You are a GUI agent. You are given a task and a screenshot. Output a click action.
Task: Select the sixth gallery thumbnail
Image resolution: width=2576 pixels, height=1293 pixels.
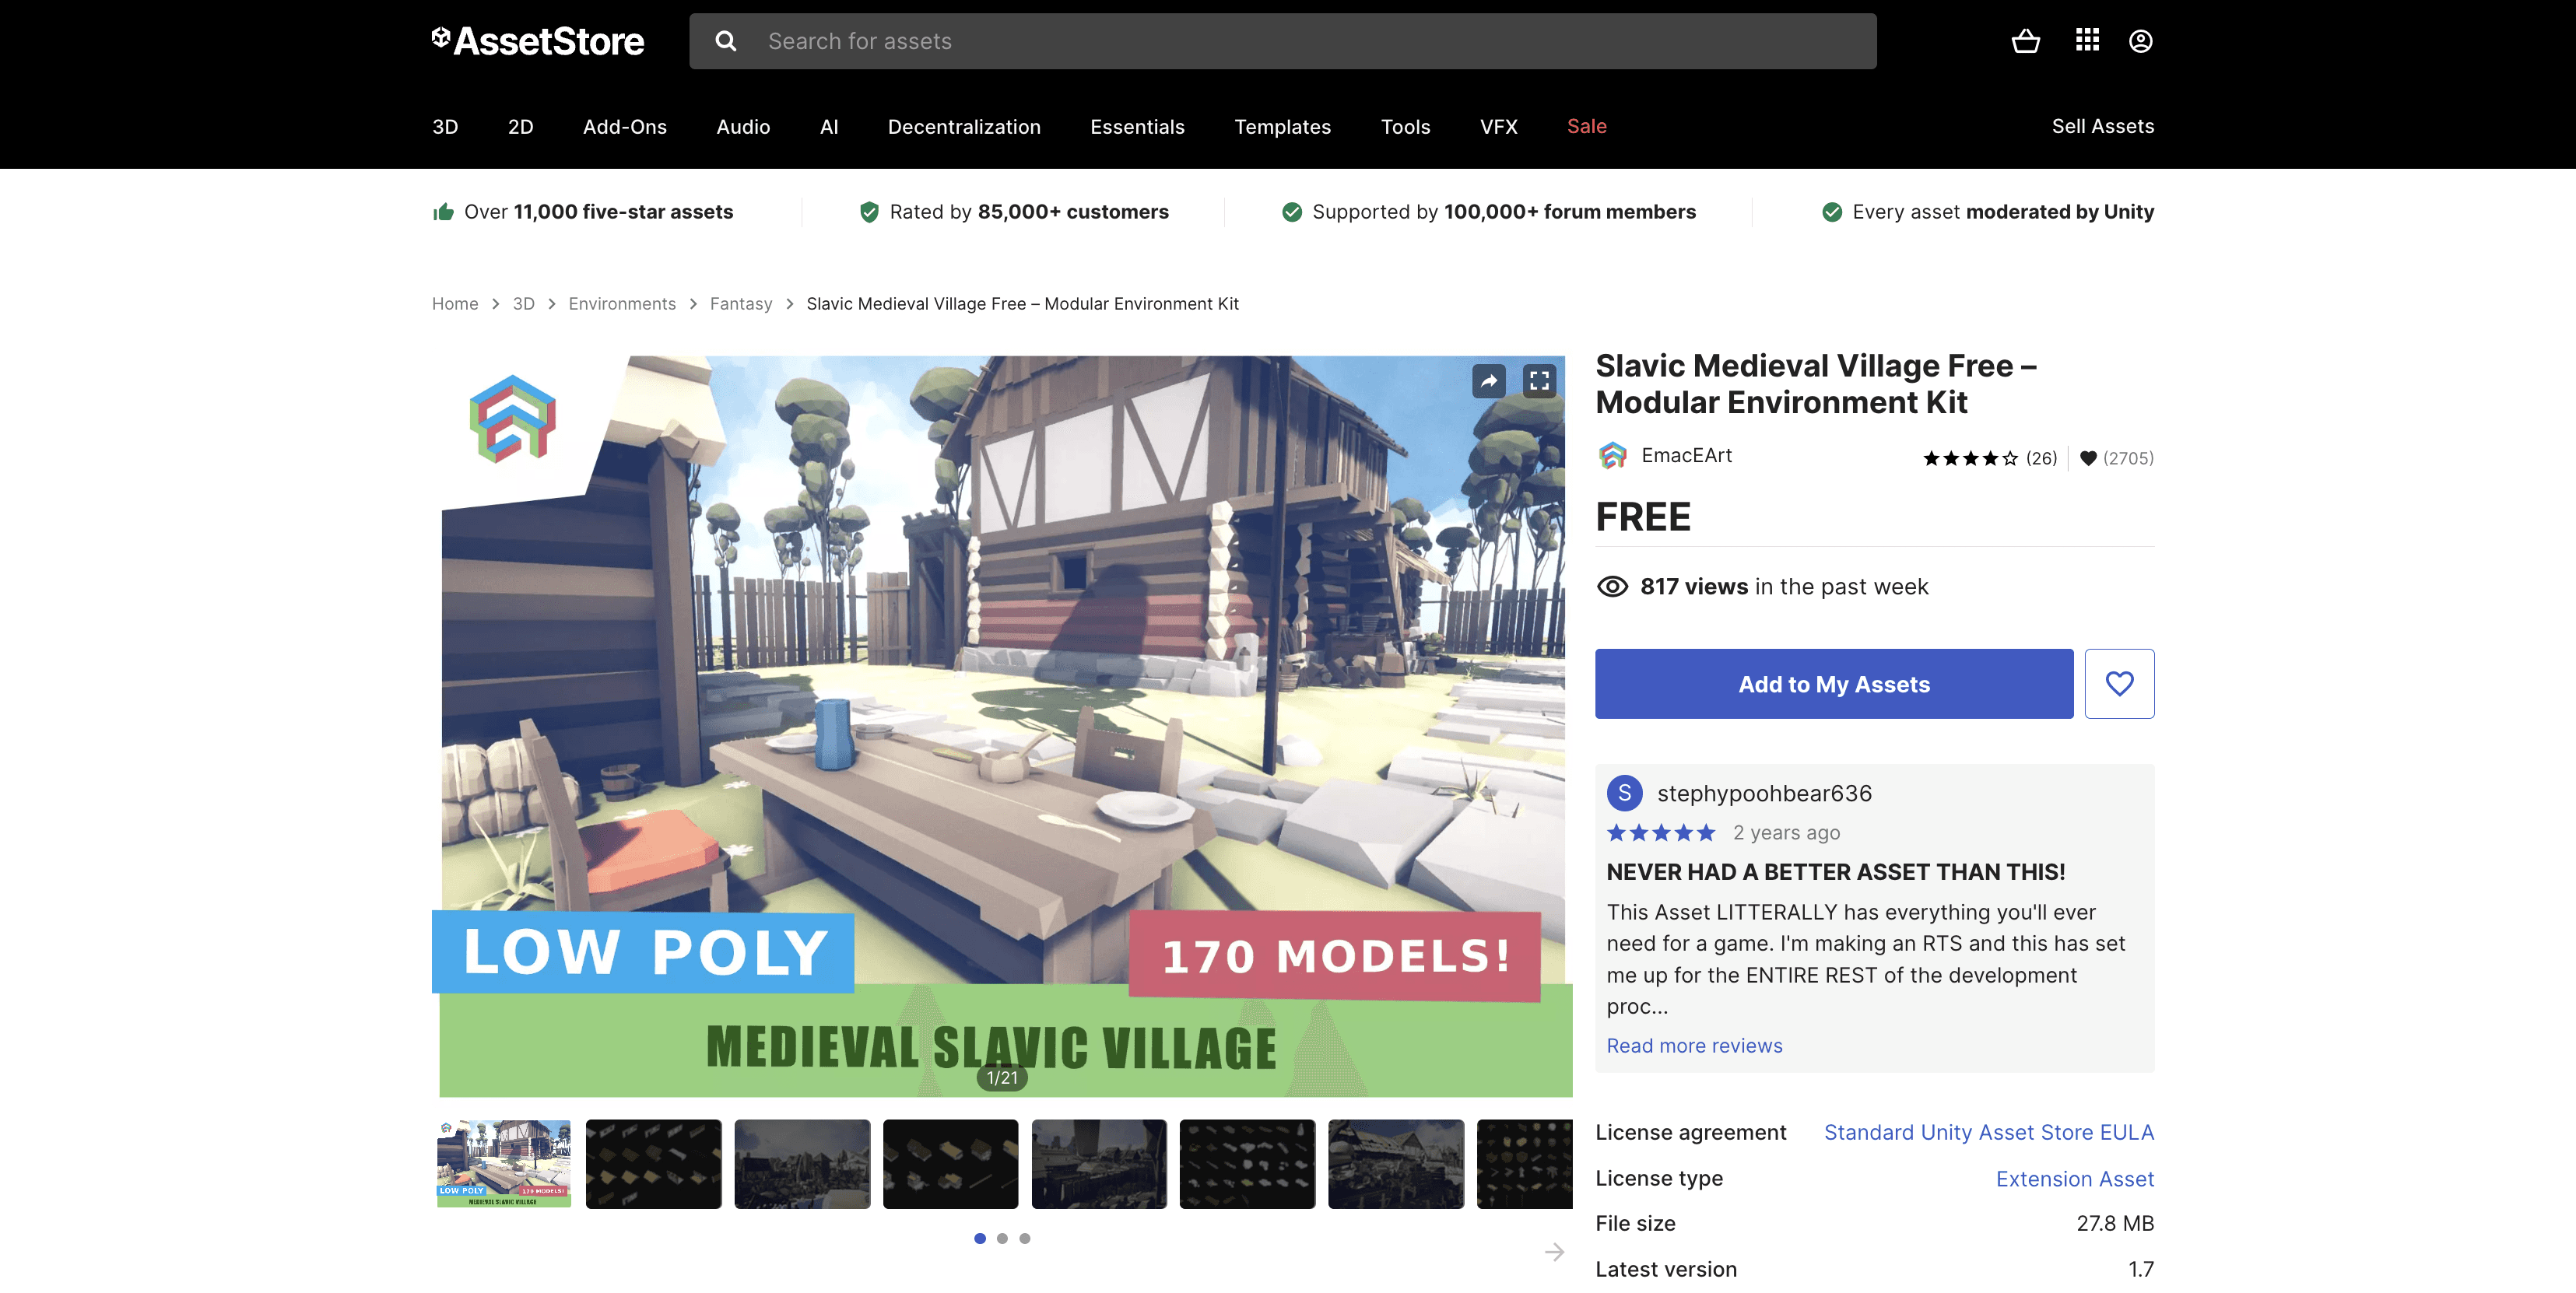(1247, 1164)
